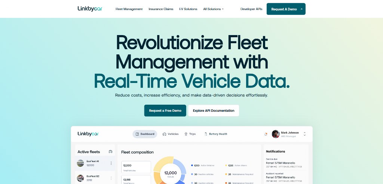The image size is (383, 184).
Task: Click the EcoFleet A1 fleet thumbnail
Action: (x=80, y=163)
